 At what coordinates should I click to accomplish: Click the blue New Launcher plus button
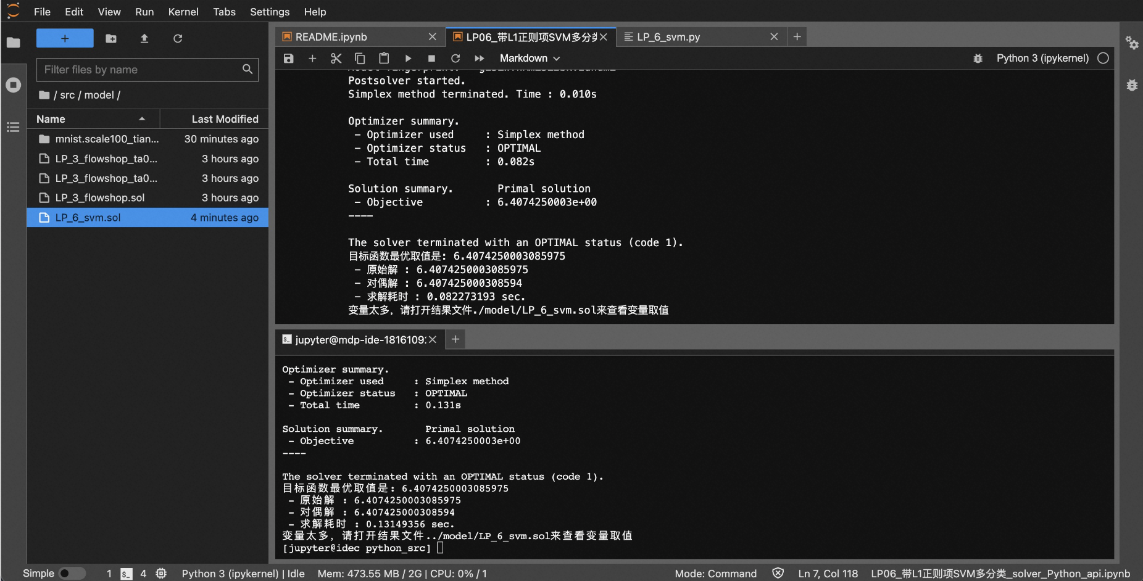click(65, 38)
